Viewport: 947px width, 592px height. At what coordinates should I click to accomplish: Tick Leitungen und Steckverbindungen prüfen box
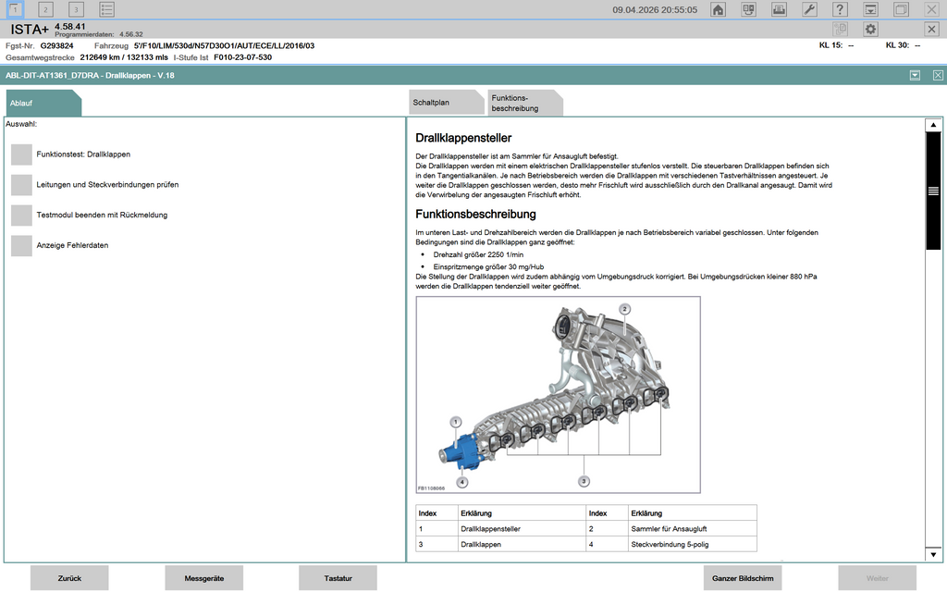point(21,185)
